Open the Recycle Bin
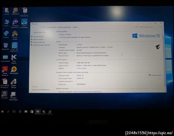The width and height of the screenshot is (174, 136). (x=6, y=46)
